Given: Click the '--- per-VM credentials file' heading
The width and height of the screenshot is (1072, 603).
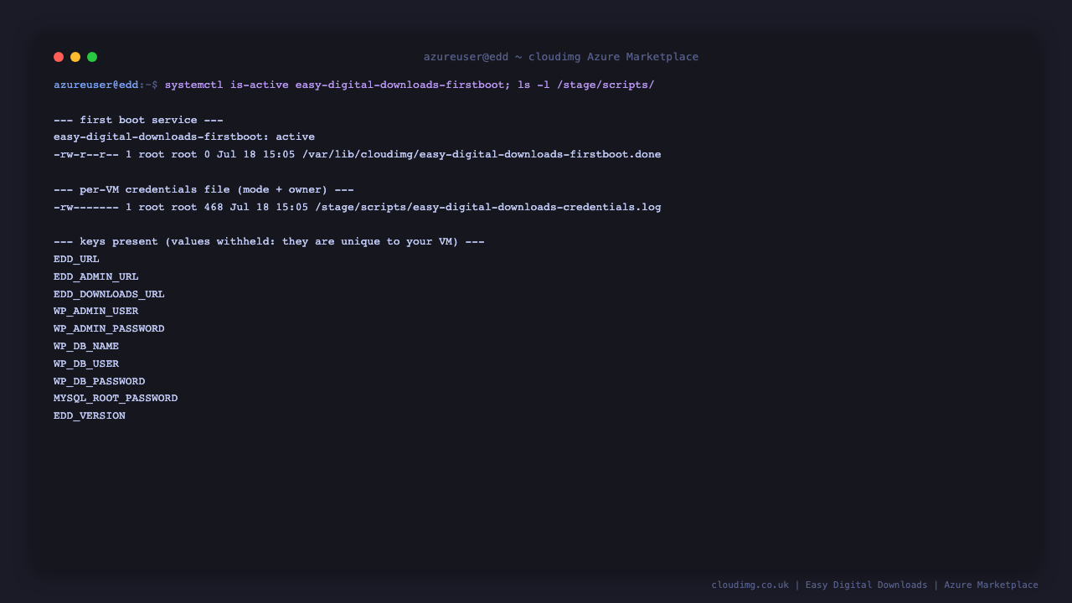Looking at the screenshot, I should pos(204,190).
